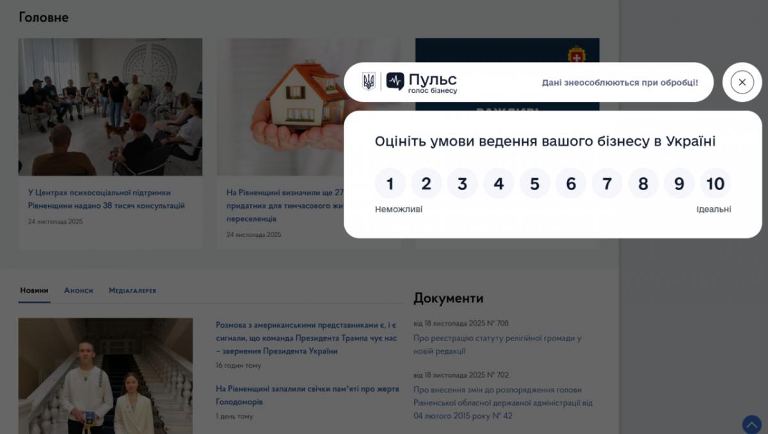
Task: Click the Ukrainian trident emblem icon
Action: tap(369, 81)
